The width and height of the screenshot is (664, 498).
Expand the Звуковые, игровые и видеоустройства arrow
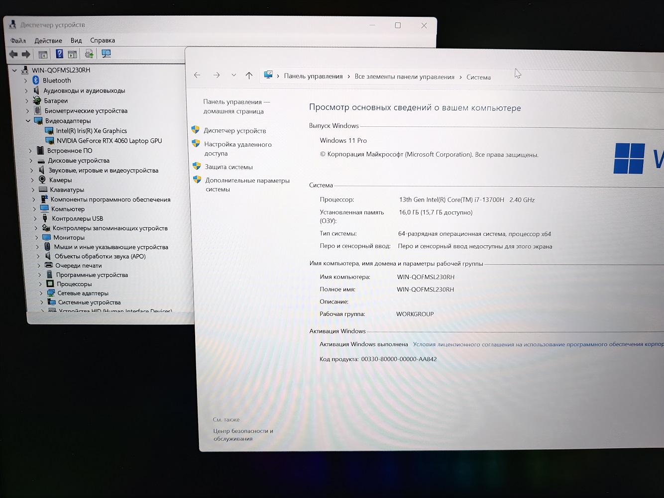32,170
